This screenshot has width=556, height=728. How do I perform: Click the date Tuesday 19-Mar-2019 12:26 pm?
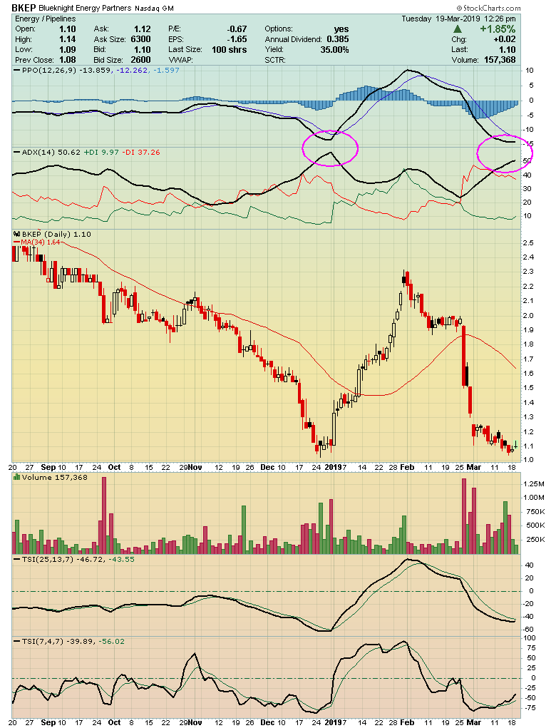pyautogui.click(x=458, y=19)
